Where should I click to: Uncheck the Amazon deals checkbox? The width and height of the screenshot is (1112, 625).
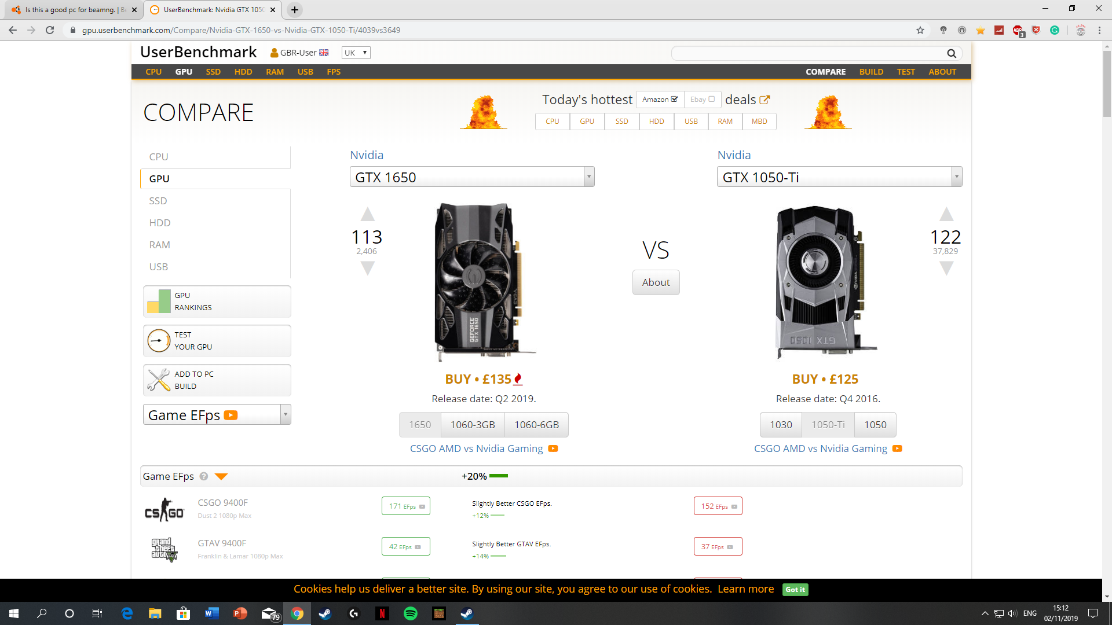tap(674, 99)
